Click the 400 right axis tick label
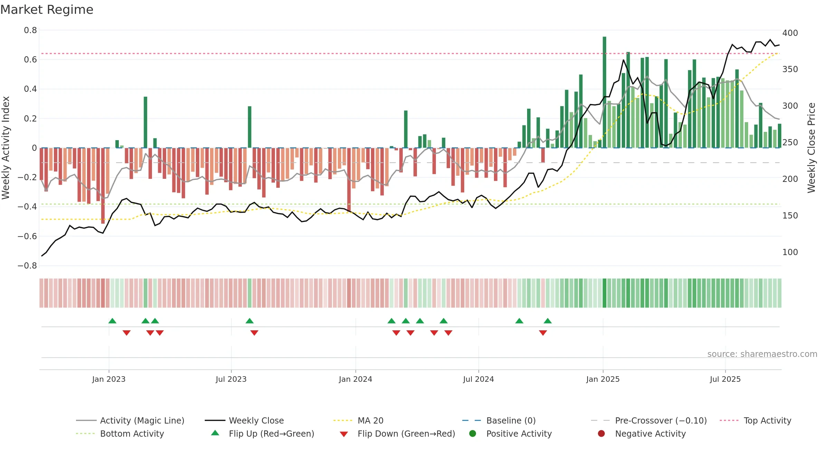Viewport: 829px width, 466px height. (790, 33)
